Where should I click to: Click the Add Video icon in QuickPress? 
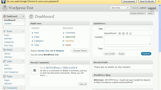point(123,33)
